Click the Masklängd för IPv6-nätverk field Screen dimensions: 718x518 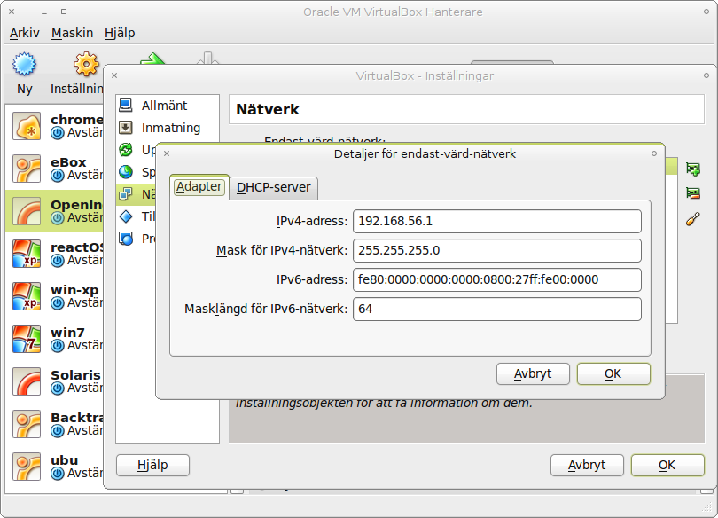point(496,309)
